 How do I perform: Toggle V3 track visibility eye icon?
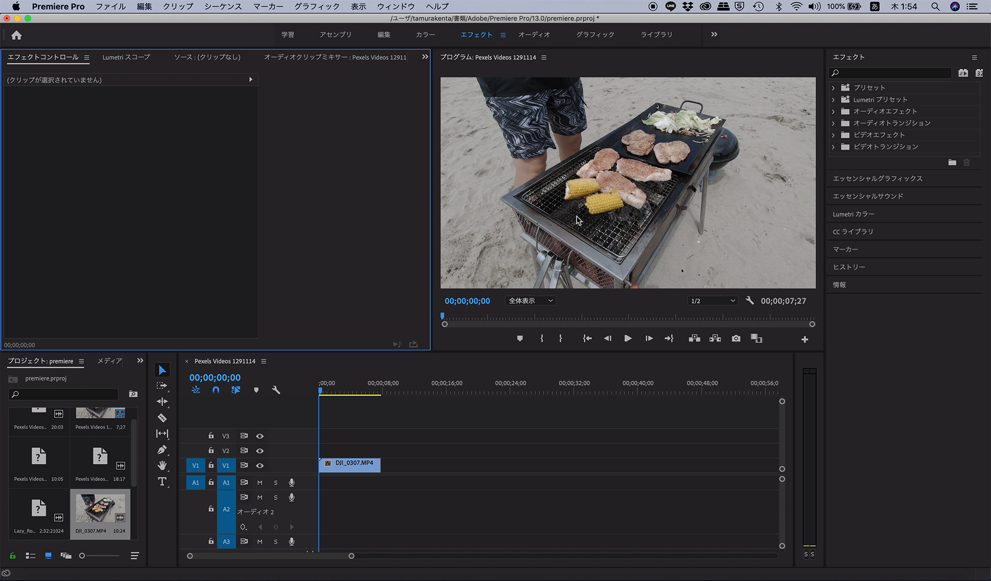[260, 435]
